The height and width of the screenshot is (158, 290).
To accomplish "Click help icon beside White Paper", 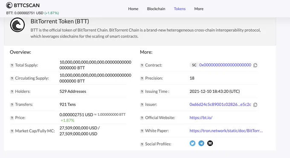I will pos(142,131).
